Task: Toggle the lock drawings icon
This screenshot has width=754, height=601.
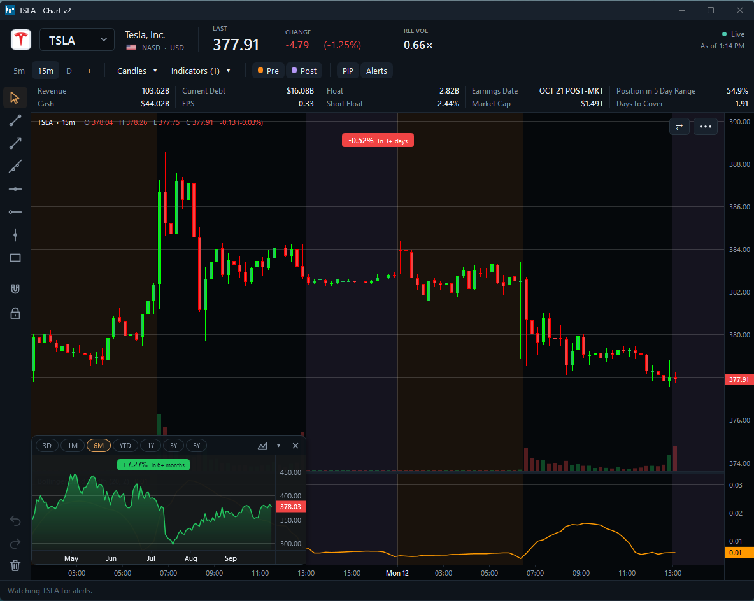Action: point(15,313)
